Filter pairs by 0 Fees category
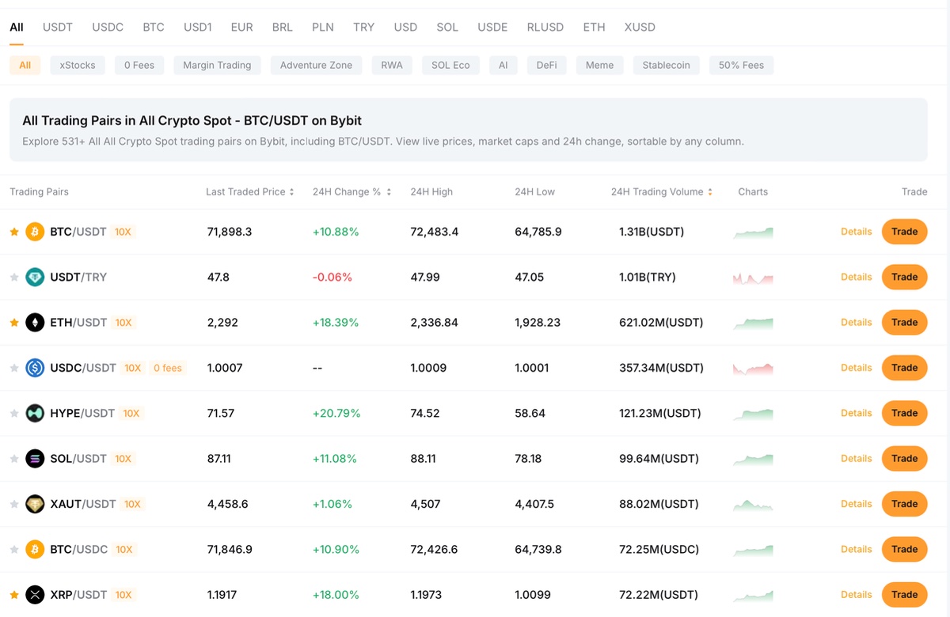 click(139, 65)
